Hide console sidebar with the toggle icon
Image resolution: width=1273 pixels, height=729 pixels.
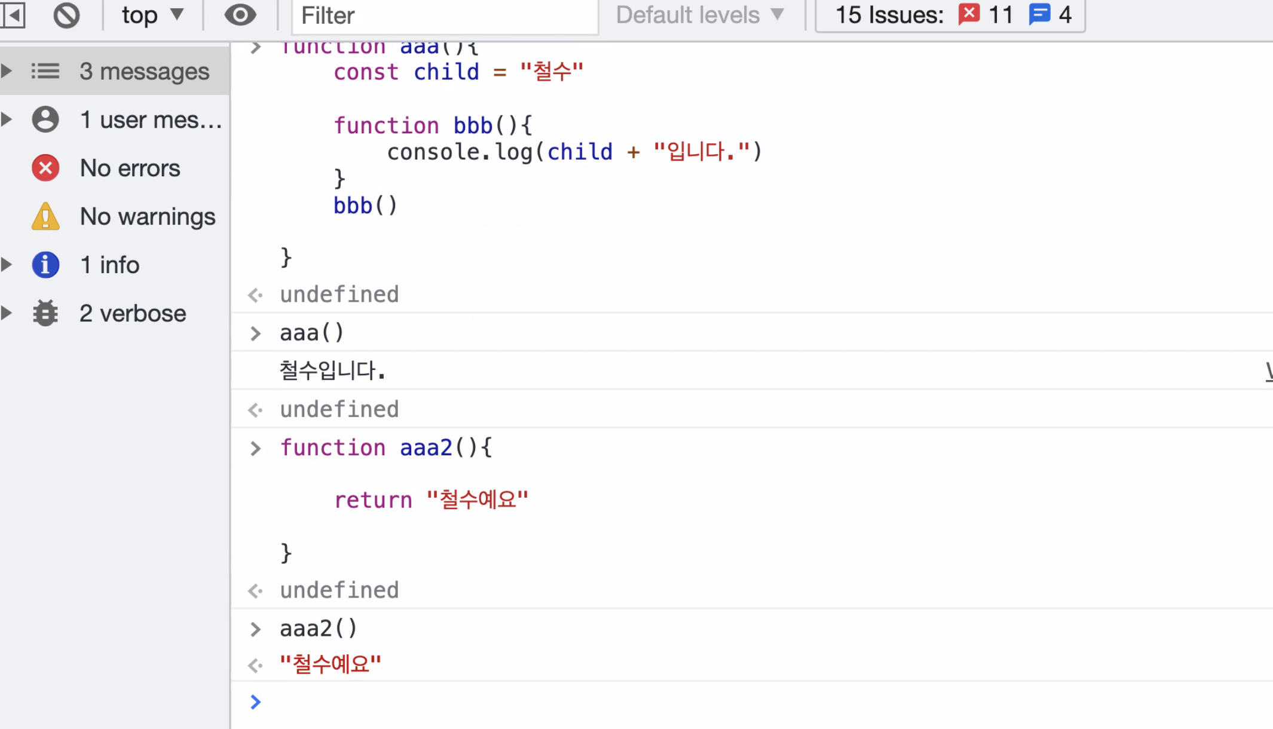[13, 16]
